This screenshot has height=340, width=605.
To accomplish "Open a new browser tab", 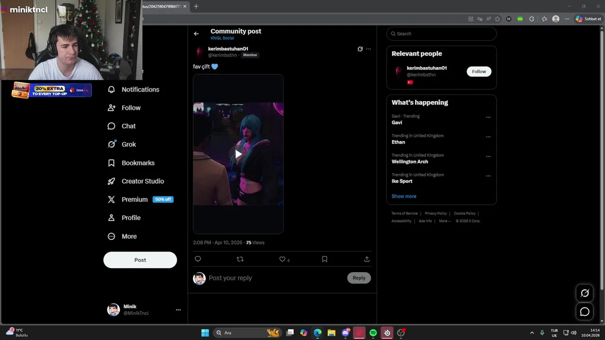I will coord(196,6).
